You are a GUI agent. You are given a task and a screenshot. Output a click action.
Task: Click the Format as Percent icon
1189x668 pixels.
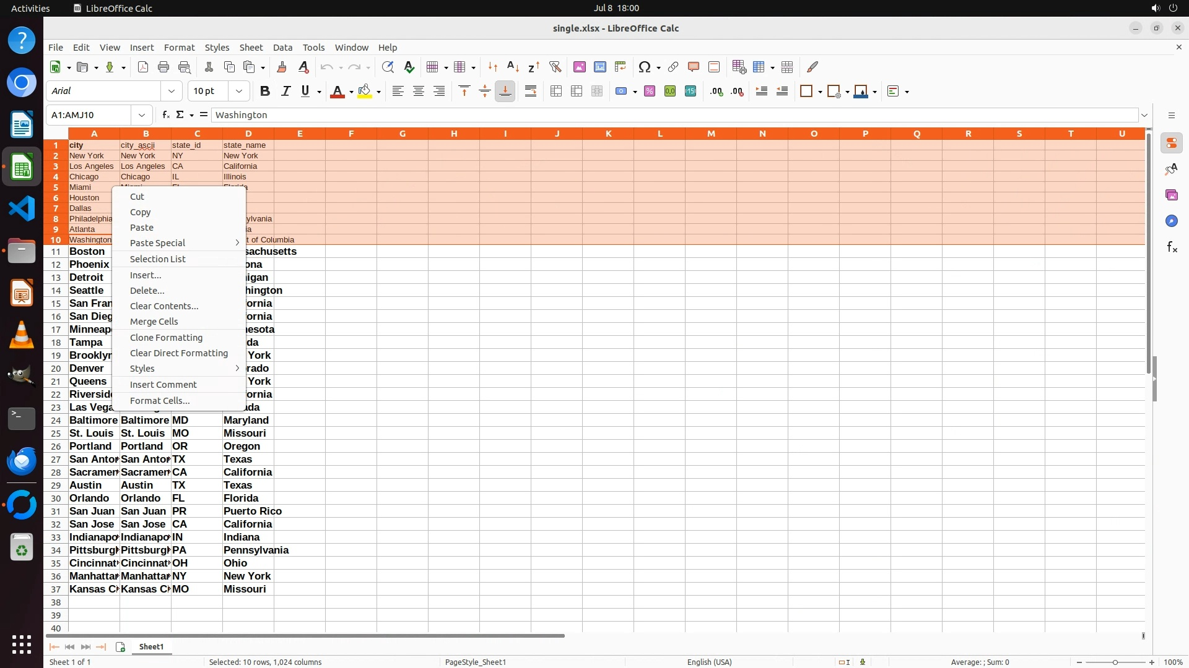point(650,92)
